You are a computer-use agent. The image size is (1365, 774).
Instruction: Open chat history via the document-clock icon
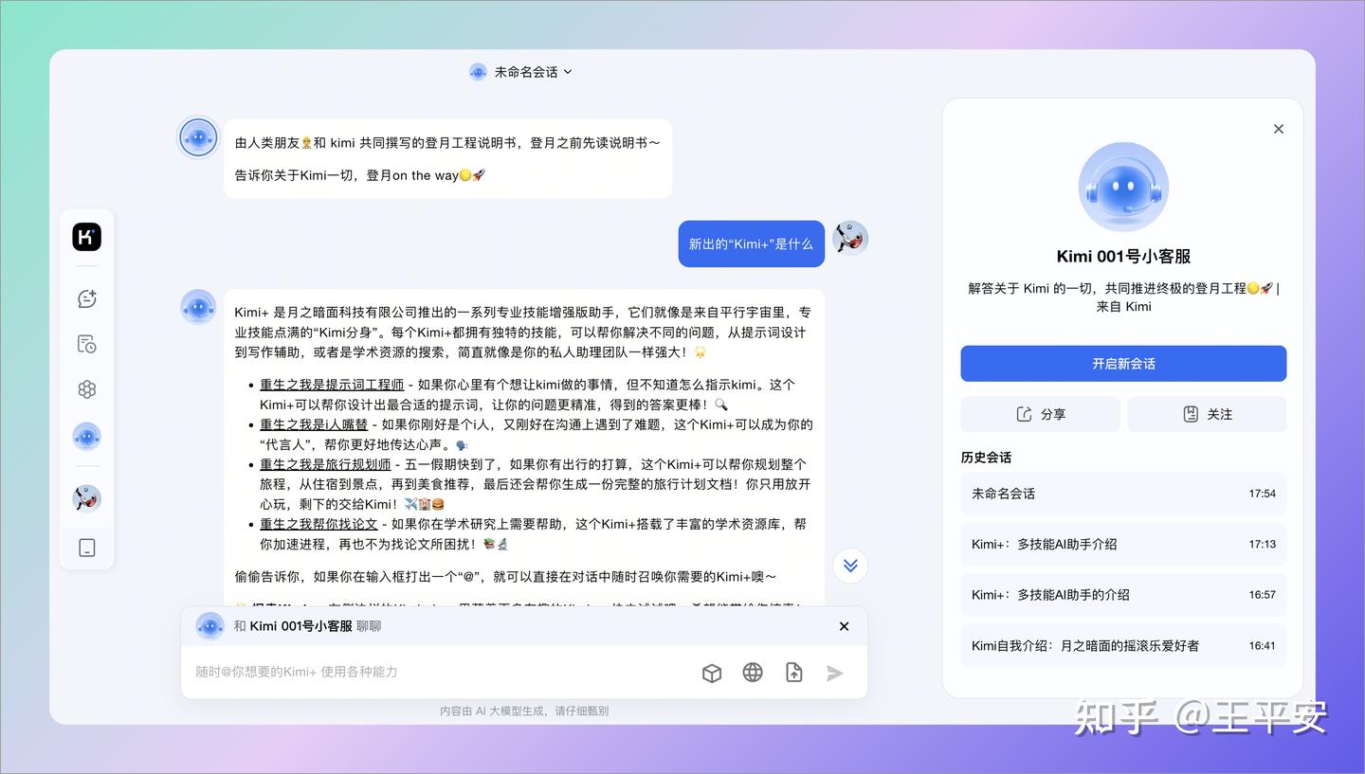coord(86,344)
